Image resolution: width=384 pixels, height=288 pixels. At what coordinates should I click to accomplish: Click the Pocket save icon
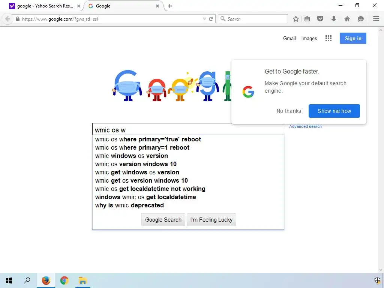point(320,19)
